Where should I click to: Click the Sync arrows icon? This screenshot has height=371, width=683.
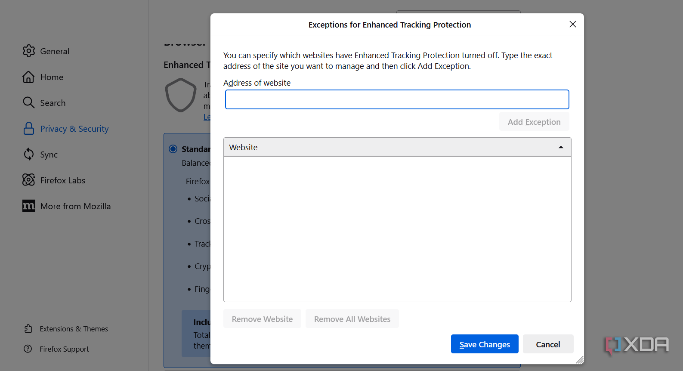(x=29, y=154)
